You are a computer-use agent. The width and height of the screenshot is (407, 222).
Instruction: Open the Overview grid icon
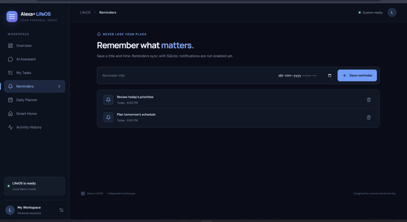11,46
